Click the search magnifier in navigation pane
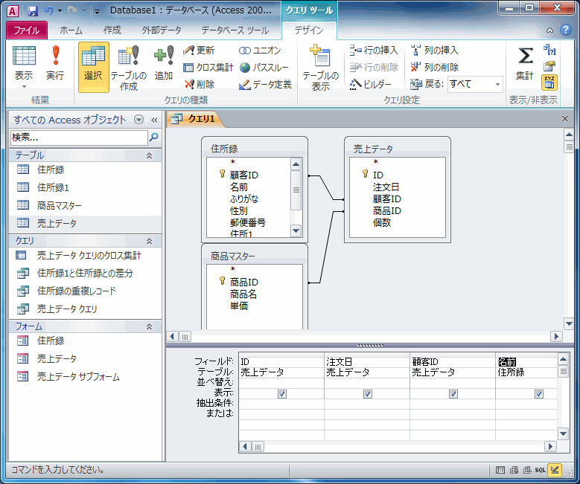This screenshot has width=580, height=484. point(153,138)
